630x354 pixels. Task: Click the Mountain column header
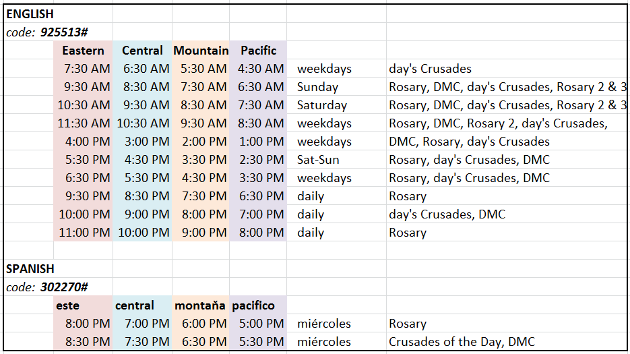201,51
